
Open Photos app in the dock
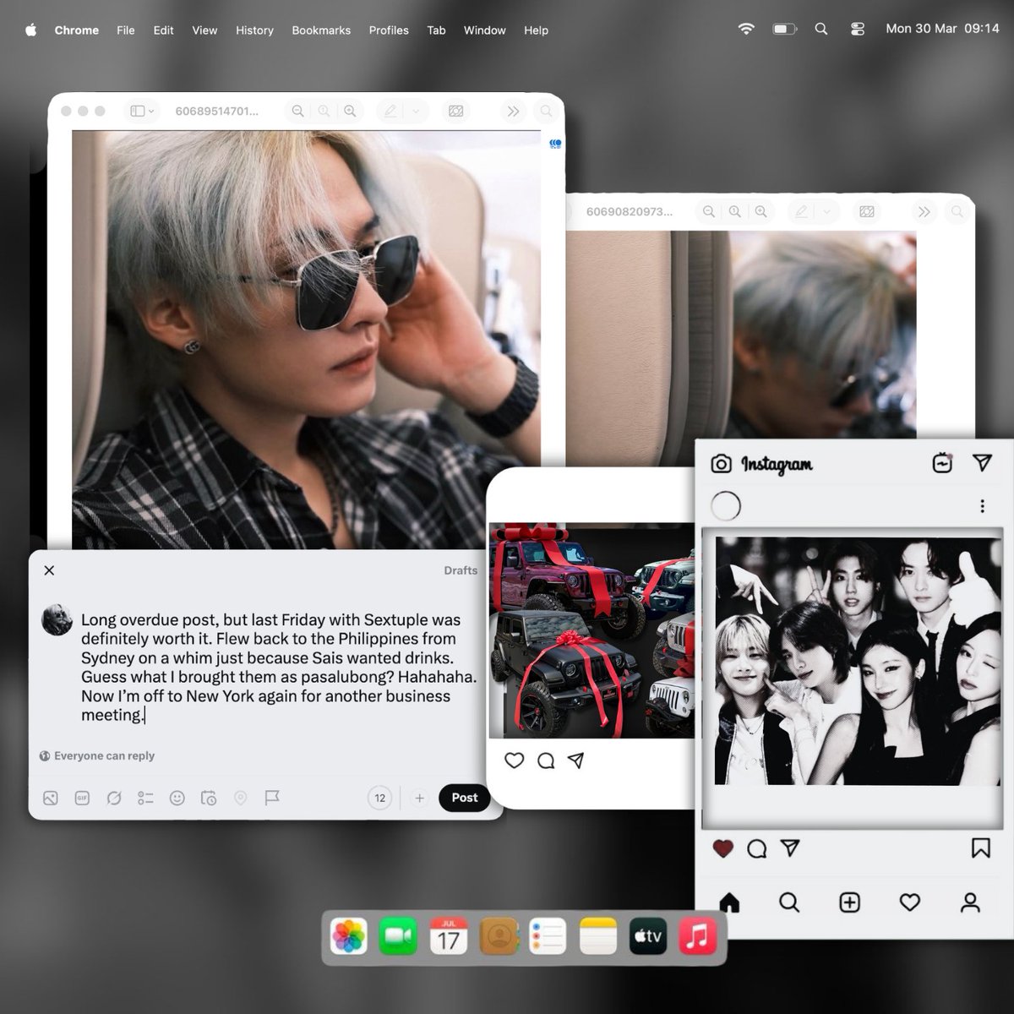pyautogui.click(x=349, y=937)
